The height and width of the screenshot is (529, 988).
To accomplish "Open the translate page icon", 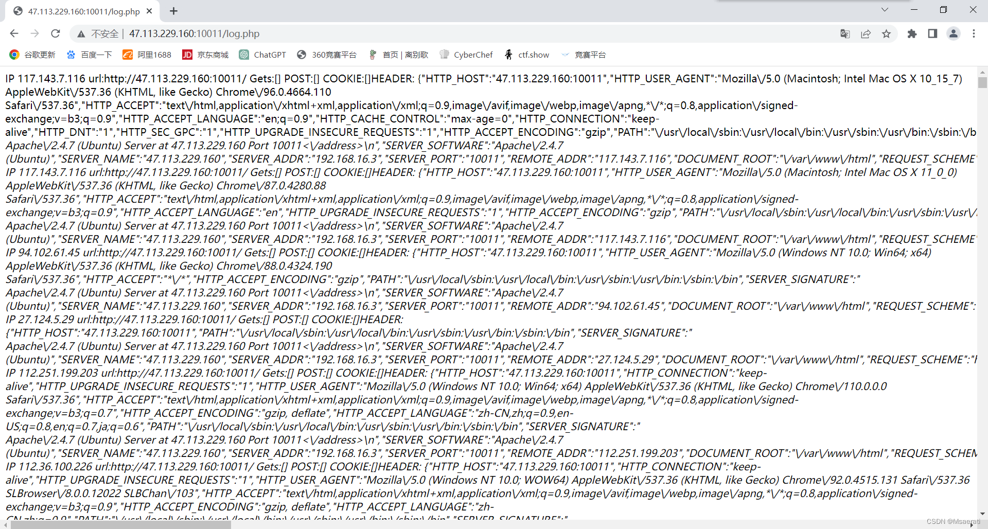I will (x=845, y=34).
